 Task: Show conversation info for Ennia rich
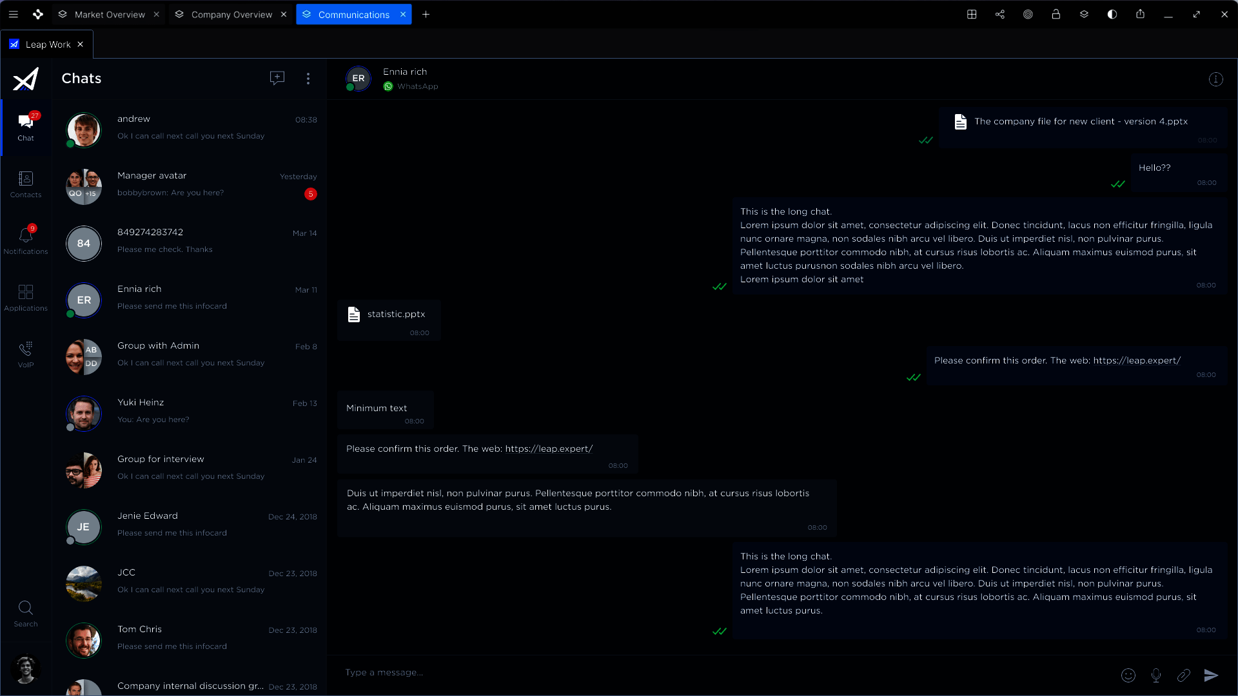click(x=1215, y=79)
